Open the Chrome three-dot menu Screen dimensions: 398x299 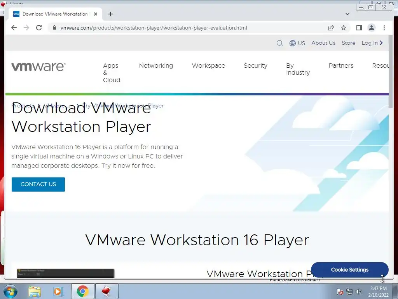tap(384, 28)
